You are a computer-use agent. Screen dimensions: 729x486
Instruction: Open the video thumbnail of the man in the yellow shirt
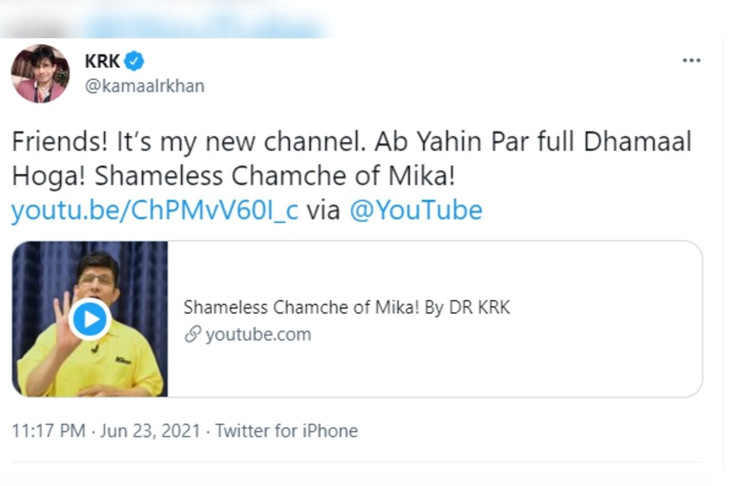click(90, 319)
